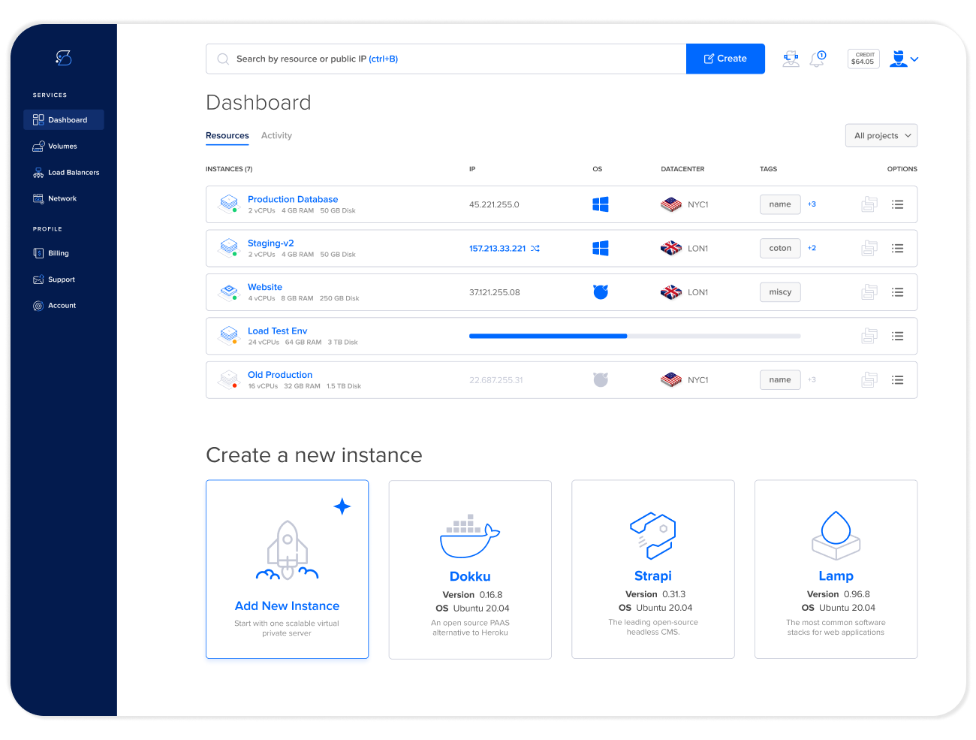Image resolution: width=976 pixels, height=740 pixels.
Task: Click the 'miscy' tag
Action: tap(780, 292)
